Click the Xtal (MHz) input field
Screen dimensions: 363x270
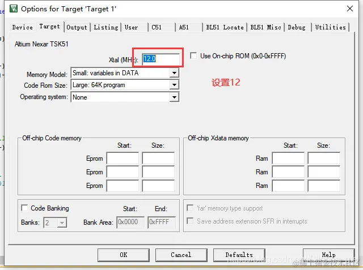point(161,59)
